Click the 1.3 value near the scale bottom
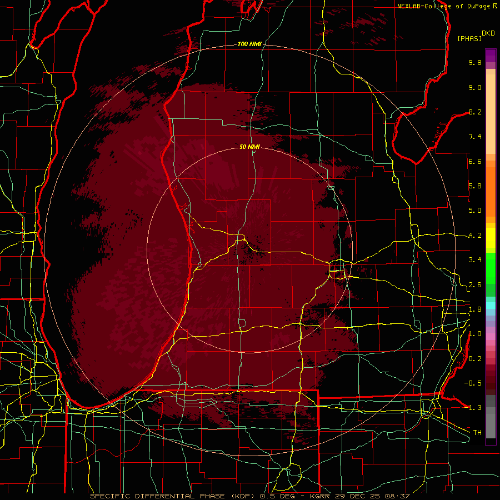This screenshot has height=500, width=500. point(475,408)
